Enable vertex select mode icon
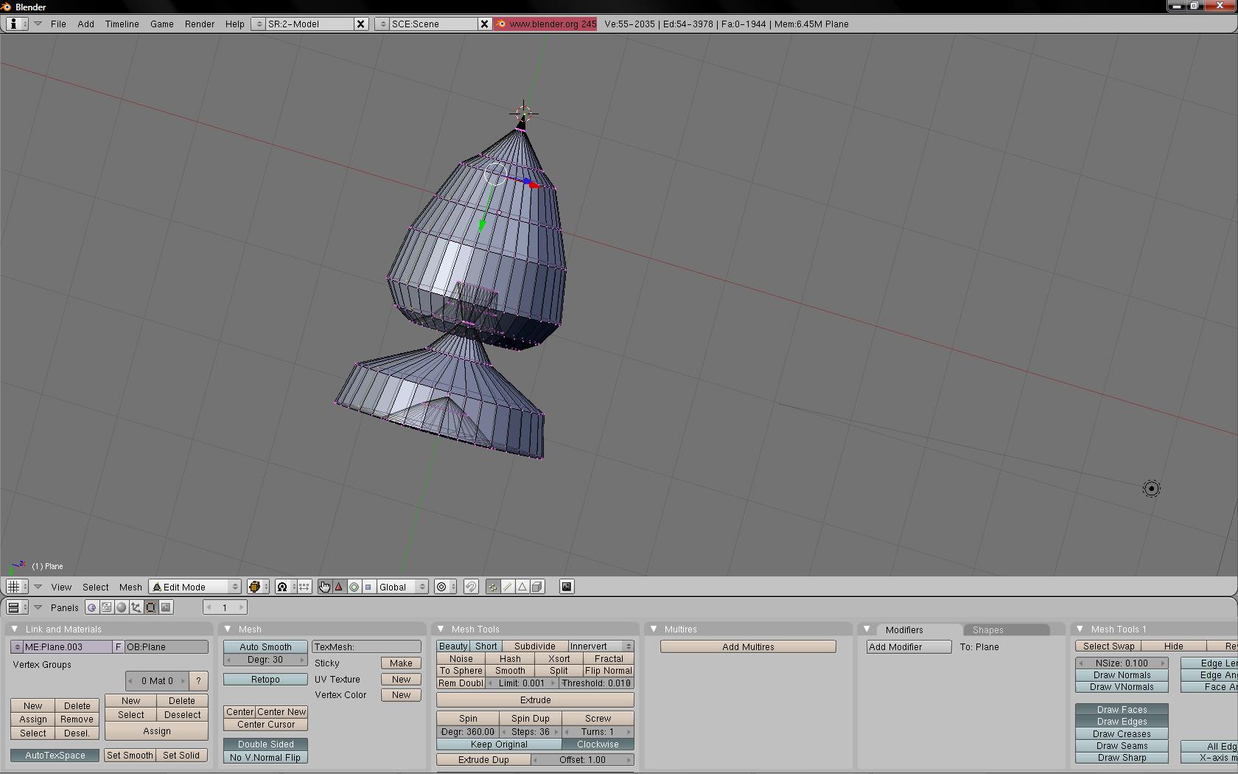The height and width of the screenshot is (774, 1238). pyautogui.click(x=493, y=587)
